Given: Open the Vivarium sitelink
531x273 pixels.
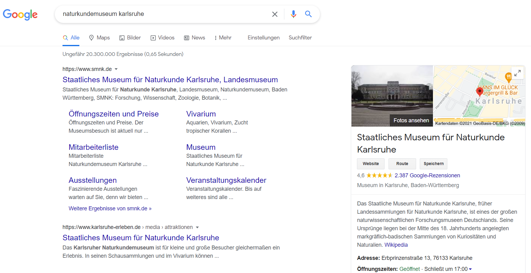Looking at the screenshot, I should point(201,114).
